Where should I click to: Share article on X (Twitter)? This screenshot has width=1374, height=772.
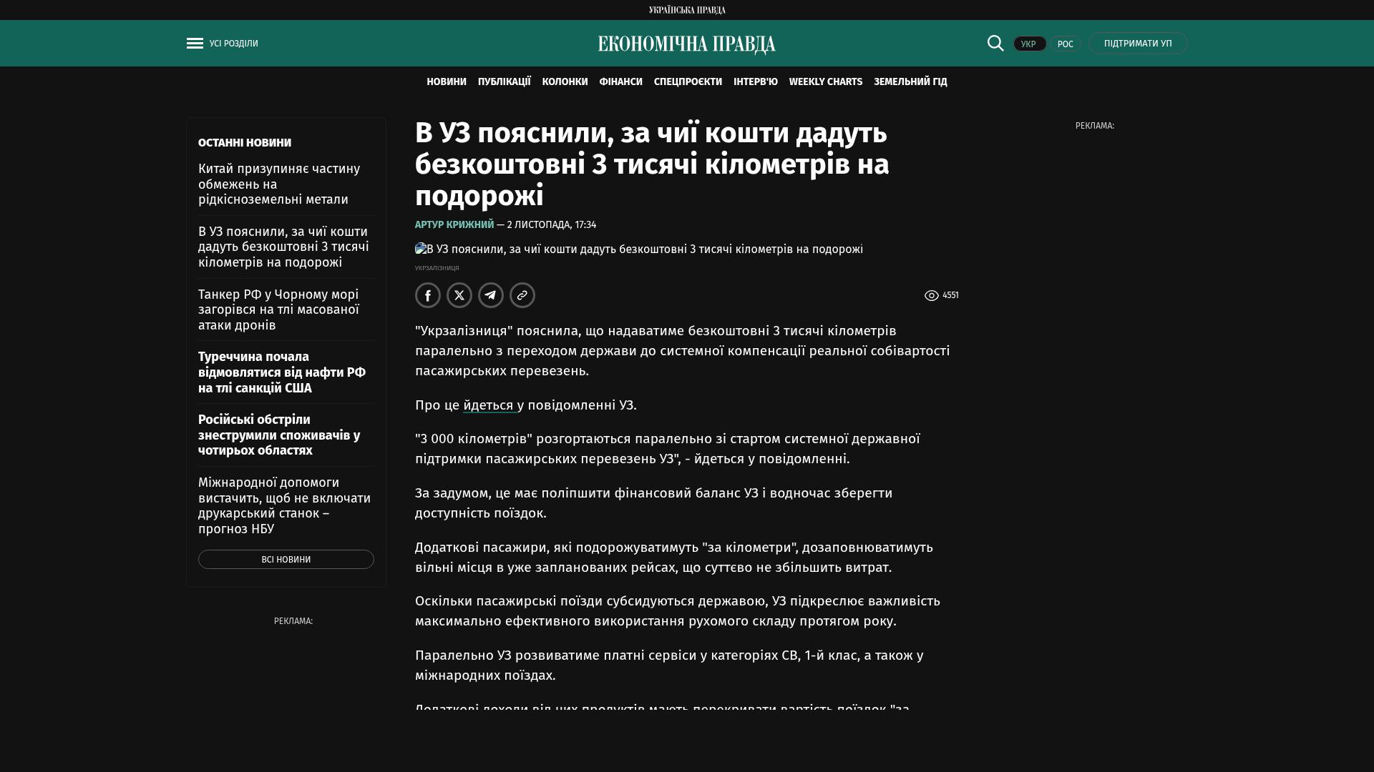459,295
